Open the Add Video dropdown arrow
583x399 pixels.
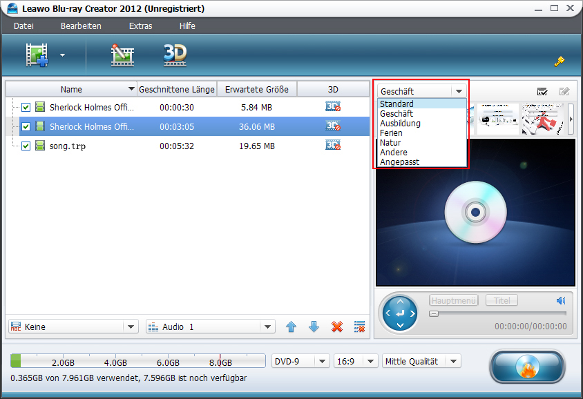(x=62, y=55)
